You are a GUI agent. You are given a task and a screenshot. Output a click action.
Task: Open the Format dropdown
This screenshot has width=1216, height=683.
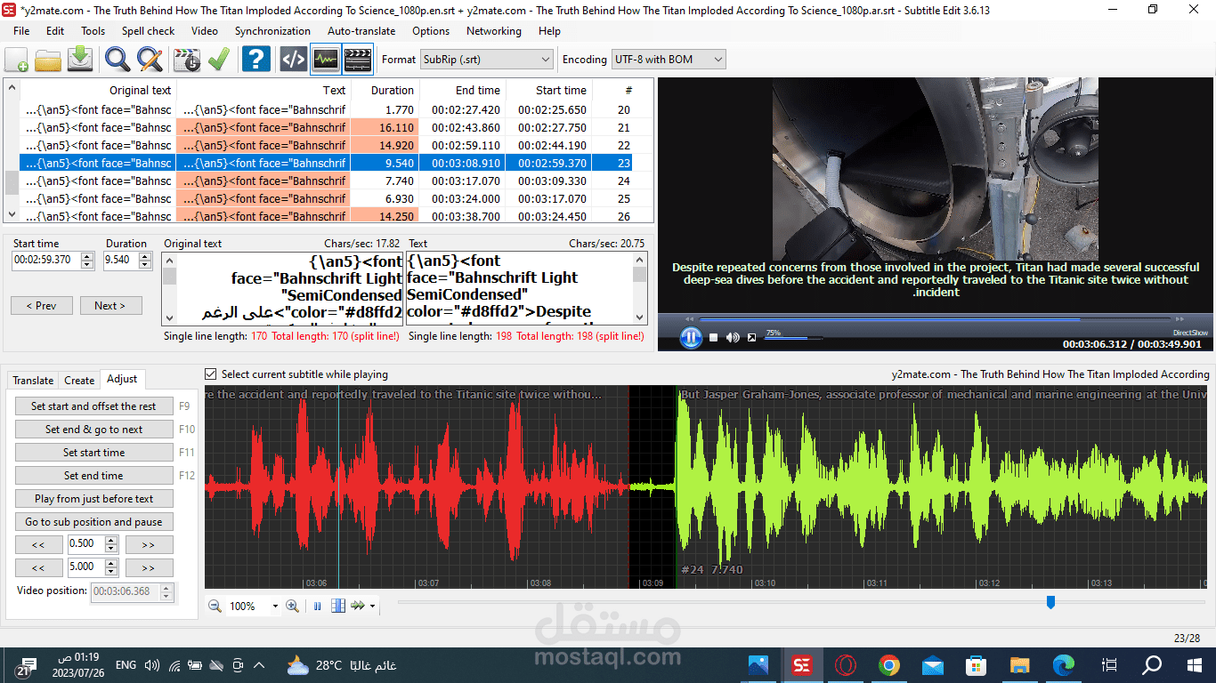(x=487, y=60)
